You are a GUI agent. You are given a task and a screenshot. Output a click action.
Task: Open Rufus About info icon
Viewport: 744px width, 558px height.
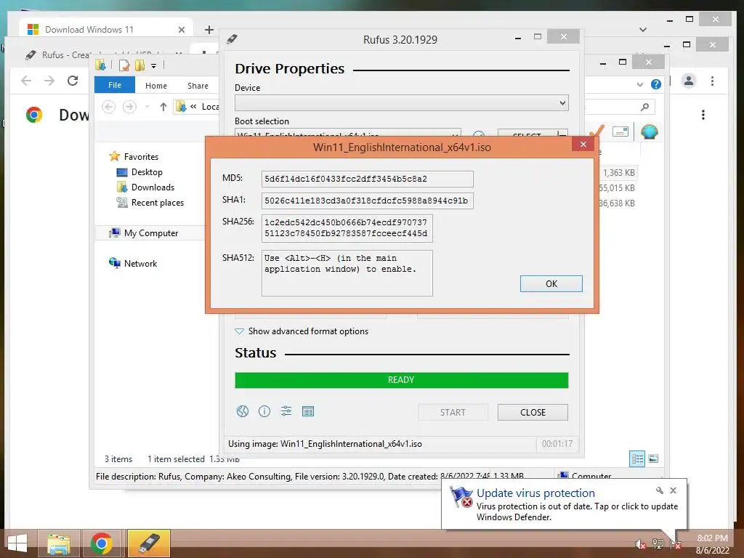pos(264,411)
